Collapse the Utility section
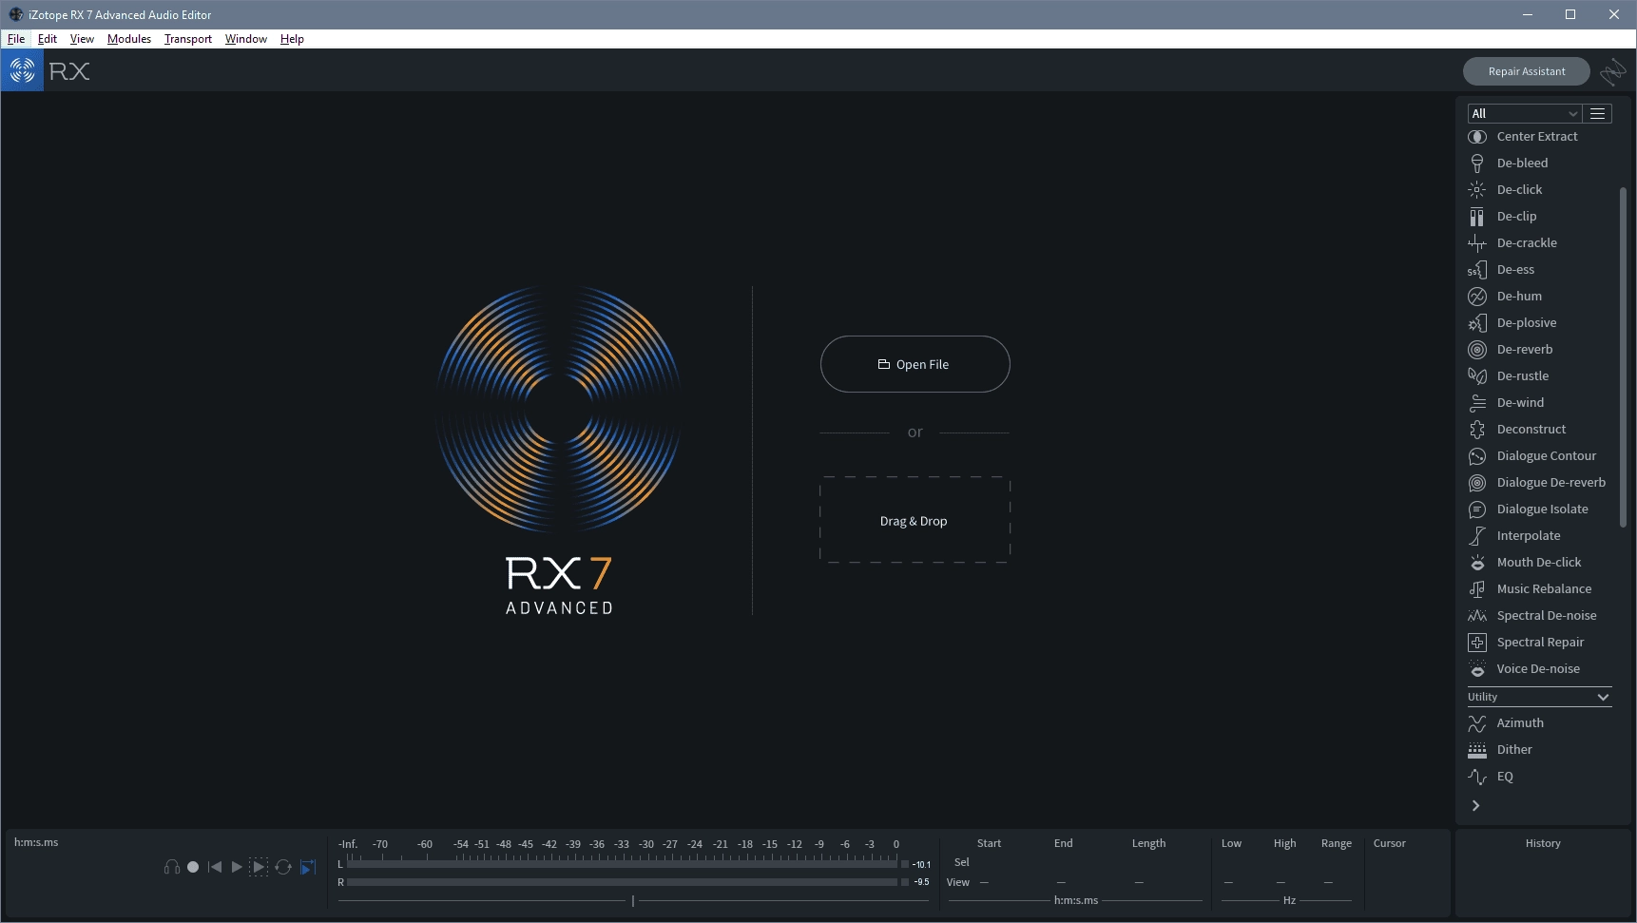Screen dimensions: 1637x923 pyautogui.click(x=1603, y=697)
